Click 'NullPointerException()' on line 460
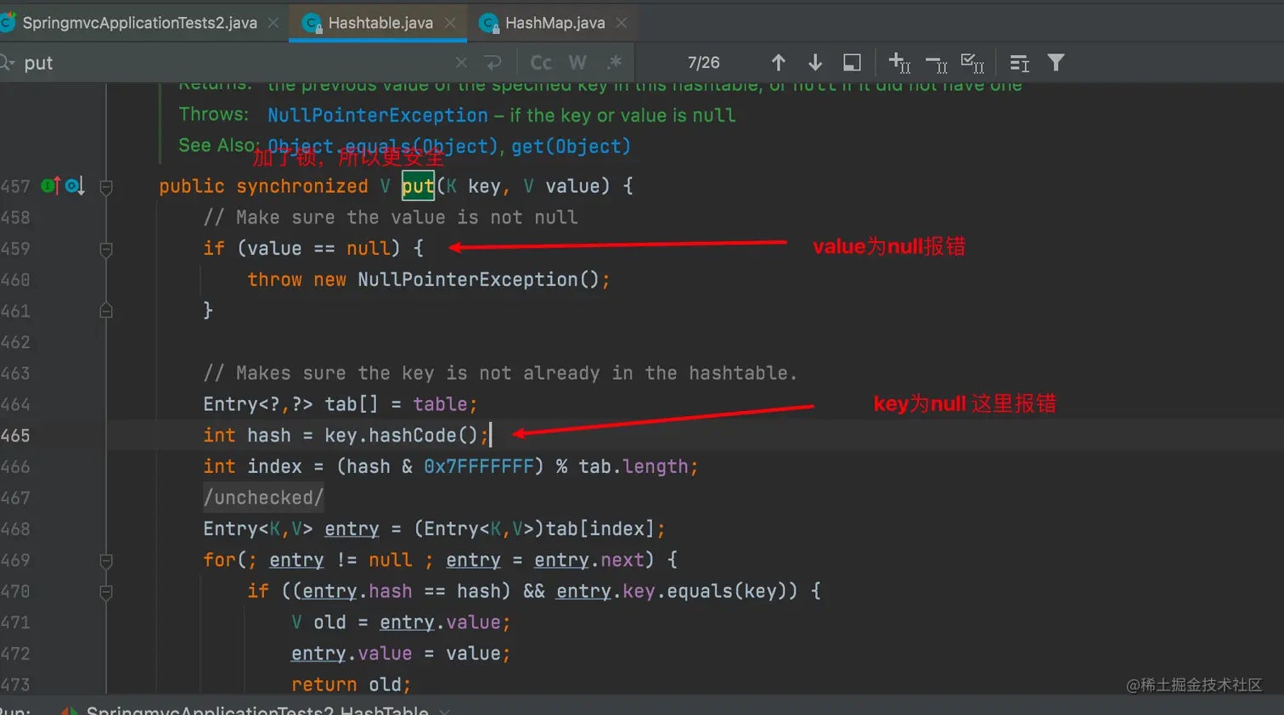This screenshot has width=1284, height=715. 478,279
